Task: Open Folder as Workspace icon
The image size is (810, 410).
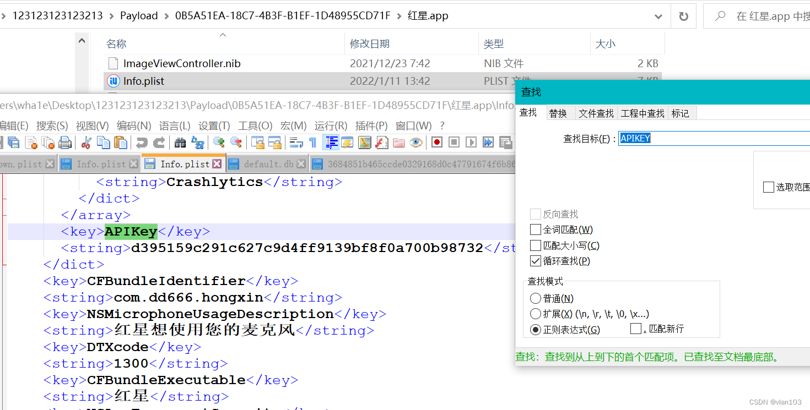Action: click(398, 143)
